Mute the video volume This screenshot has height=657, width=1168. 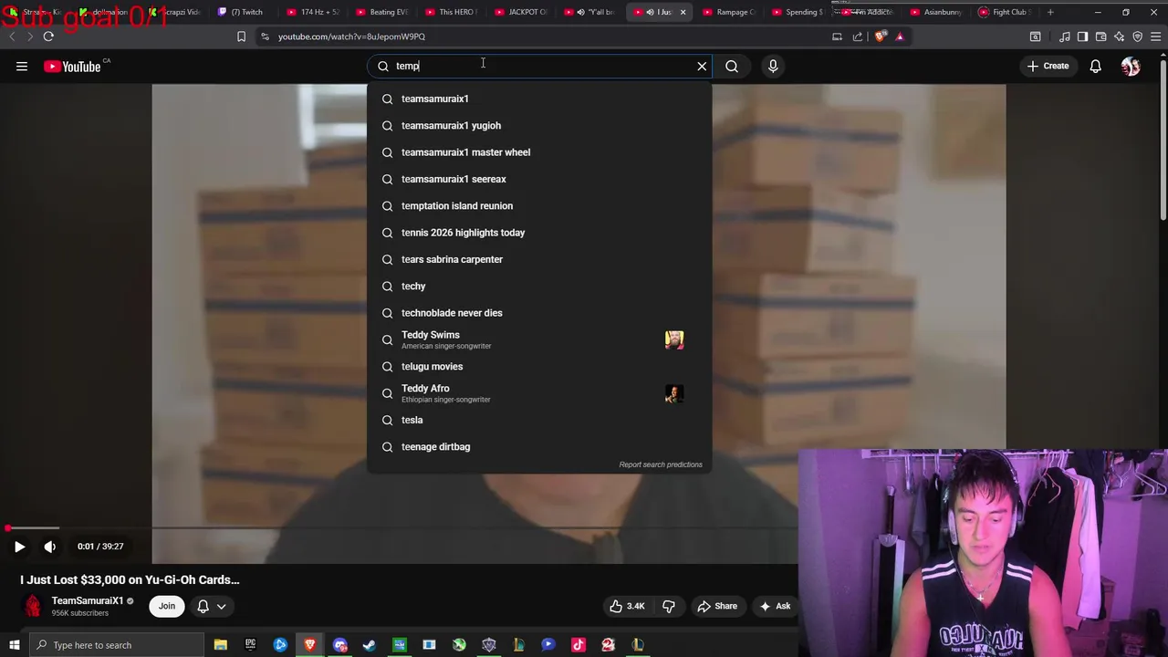click(x=50, y=547)
